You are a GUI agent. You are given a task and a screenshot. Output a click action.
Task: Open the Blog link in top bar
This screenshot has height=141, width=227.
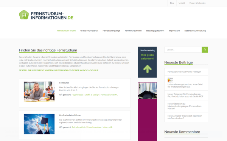[172, 3]
